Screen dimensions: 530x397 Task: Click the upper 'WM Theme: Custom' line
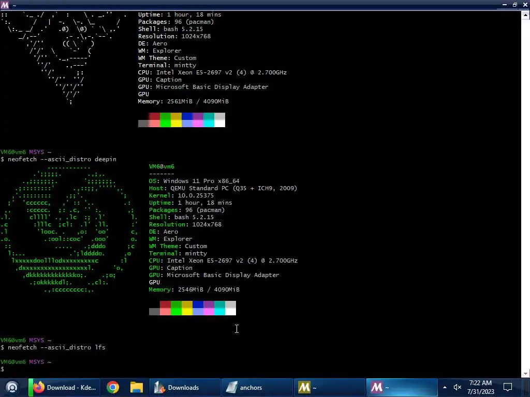coord(167,58)
